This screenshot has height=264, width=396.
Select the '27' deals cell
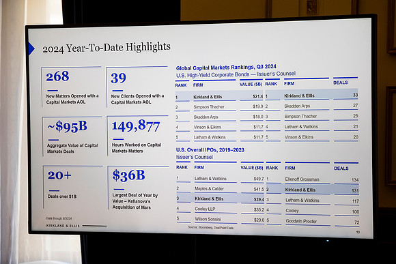point(355,105)
